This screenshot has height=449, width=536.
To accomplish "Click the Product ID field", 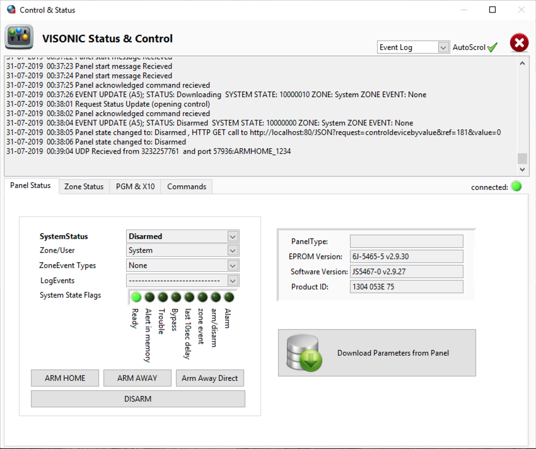I will coord(407,286).
